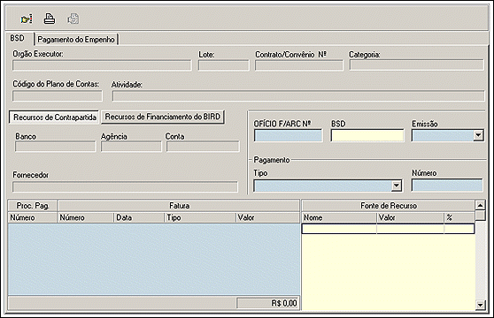Click the blue Fatura grid area
The width and height of the screenshot is (494, 318).
[x=154, y=259]
